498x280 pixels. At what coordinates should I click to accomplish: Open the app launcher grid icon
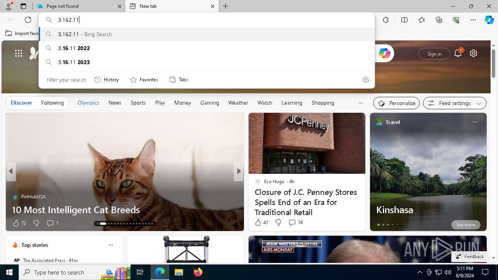pos(19,53)
